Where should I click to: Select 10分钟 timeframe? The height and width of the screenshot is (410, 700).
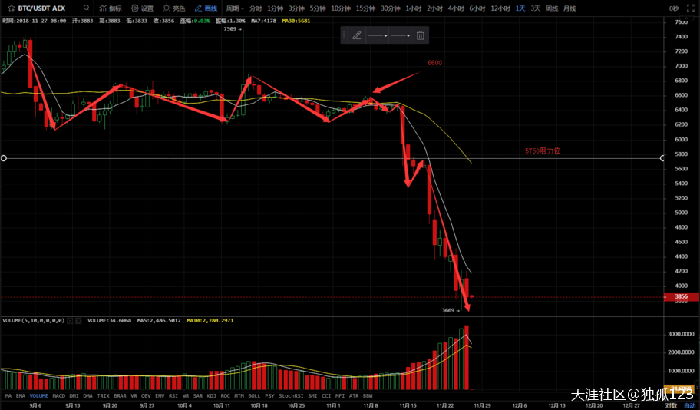(x=341, y=8)
